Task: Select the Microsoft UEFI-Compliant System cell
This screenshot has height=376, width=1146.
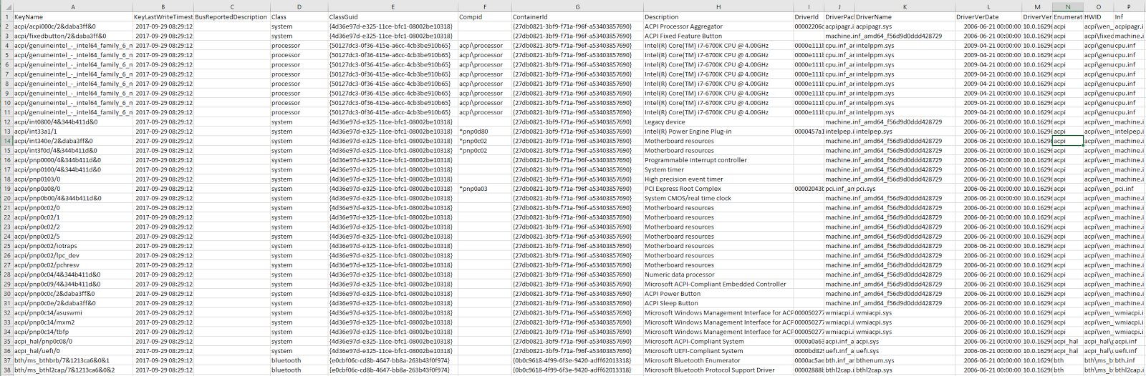Action: [x=718, y=351]
